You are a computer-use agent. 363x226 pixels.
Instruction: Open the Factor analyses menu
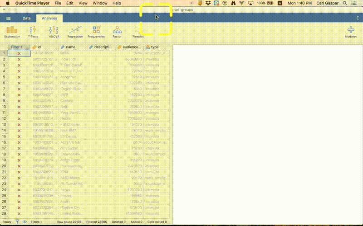pos(117,32)
